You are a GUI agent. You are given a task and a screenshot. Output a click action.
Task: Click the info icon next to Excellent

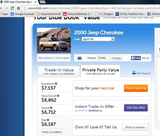tap(56, 84)
